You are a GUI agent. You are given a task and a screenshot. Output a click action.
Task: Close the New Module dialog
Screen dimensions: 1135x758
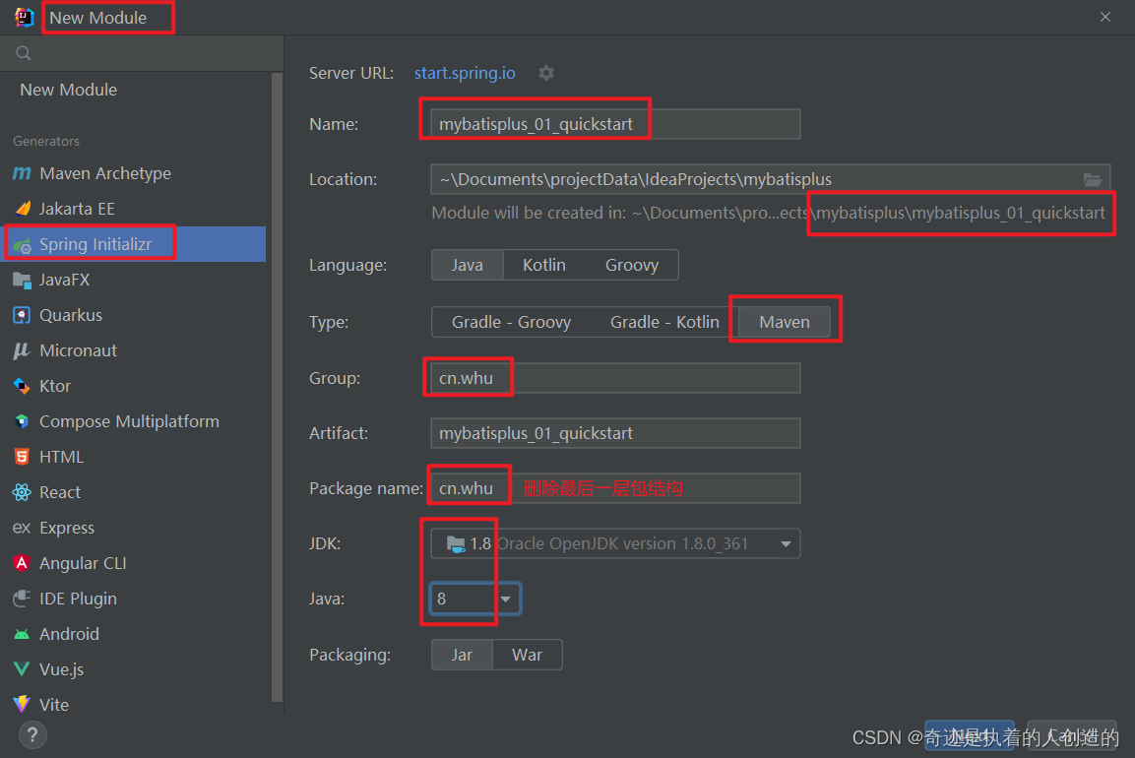tap(1104, 17)
